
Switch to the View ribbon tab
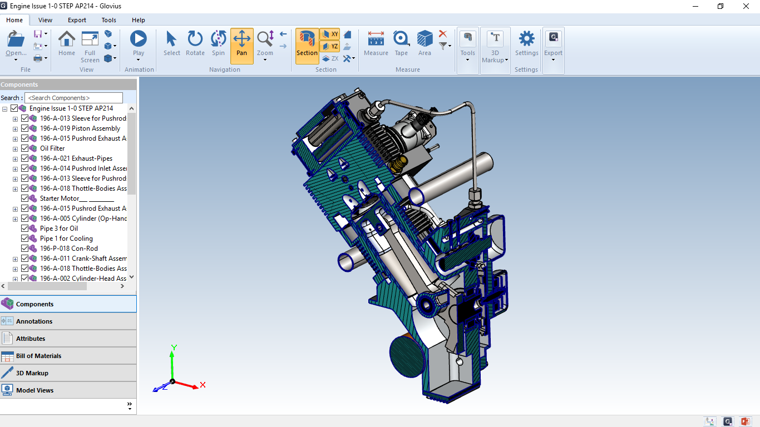click(45, 20)
